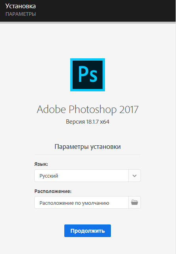
Task: Click the empty area above the Ps logo
Action: 88,41
